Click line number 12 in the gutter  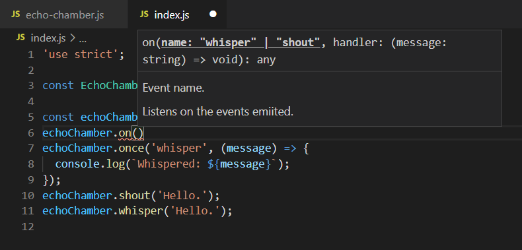(x=28, y=227)
